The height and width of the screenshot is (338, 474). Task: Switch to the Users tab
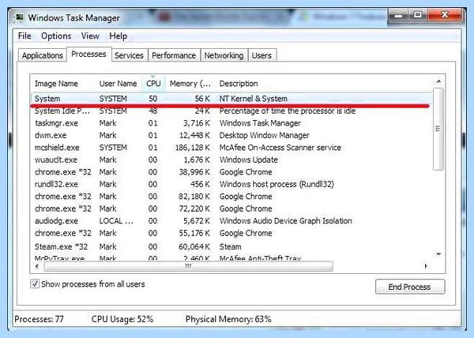coord(261,55)
